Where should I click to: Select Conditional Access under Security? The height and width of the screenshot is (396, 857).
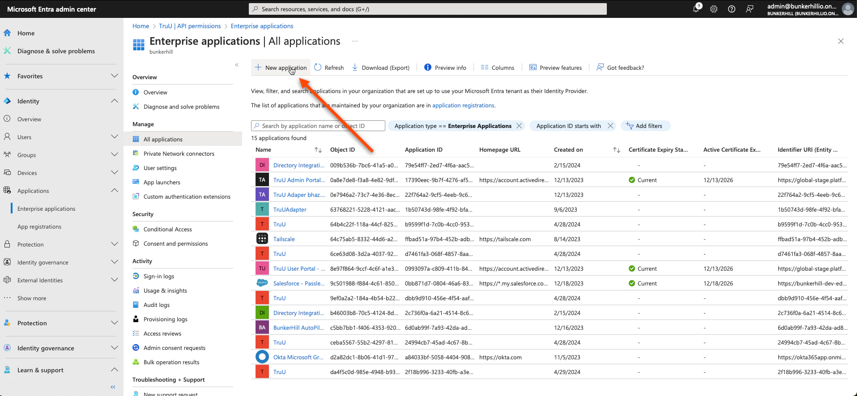[x=167, y=229]
